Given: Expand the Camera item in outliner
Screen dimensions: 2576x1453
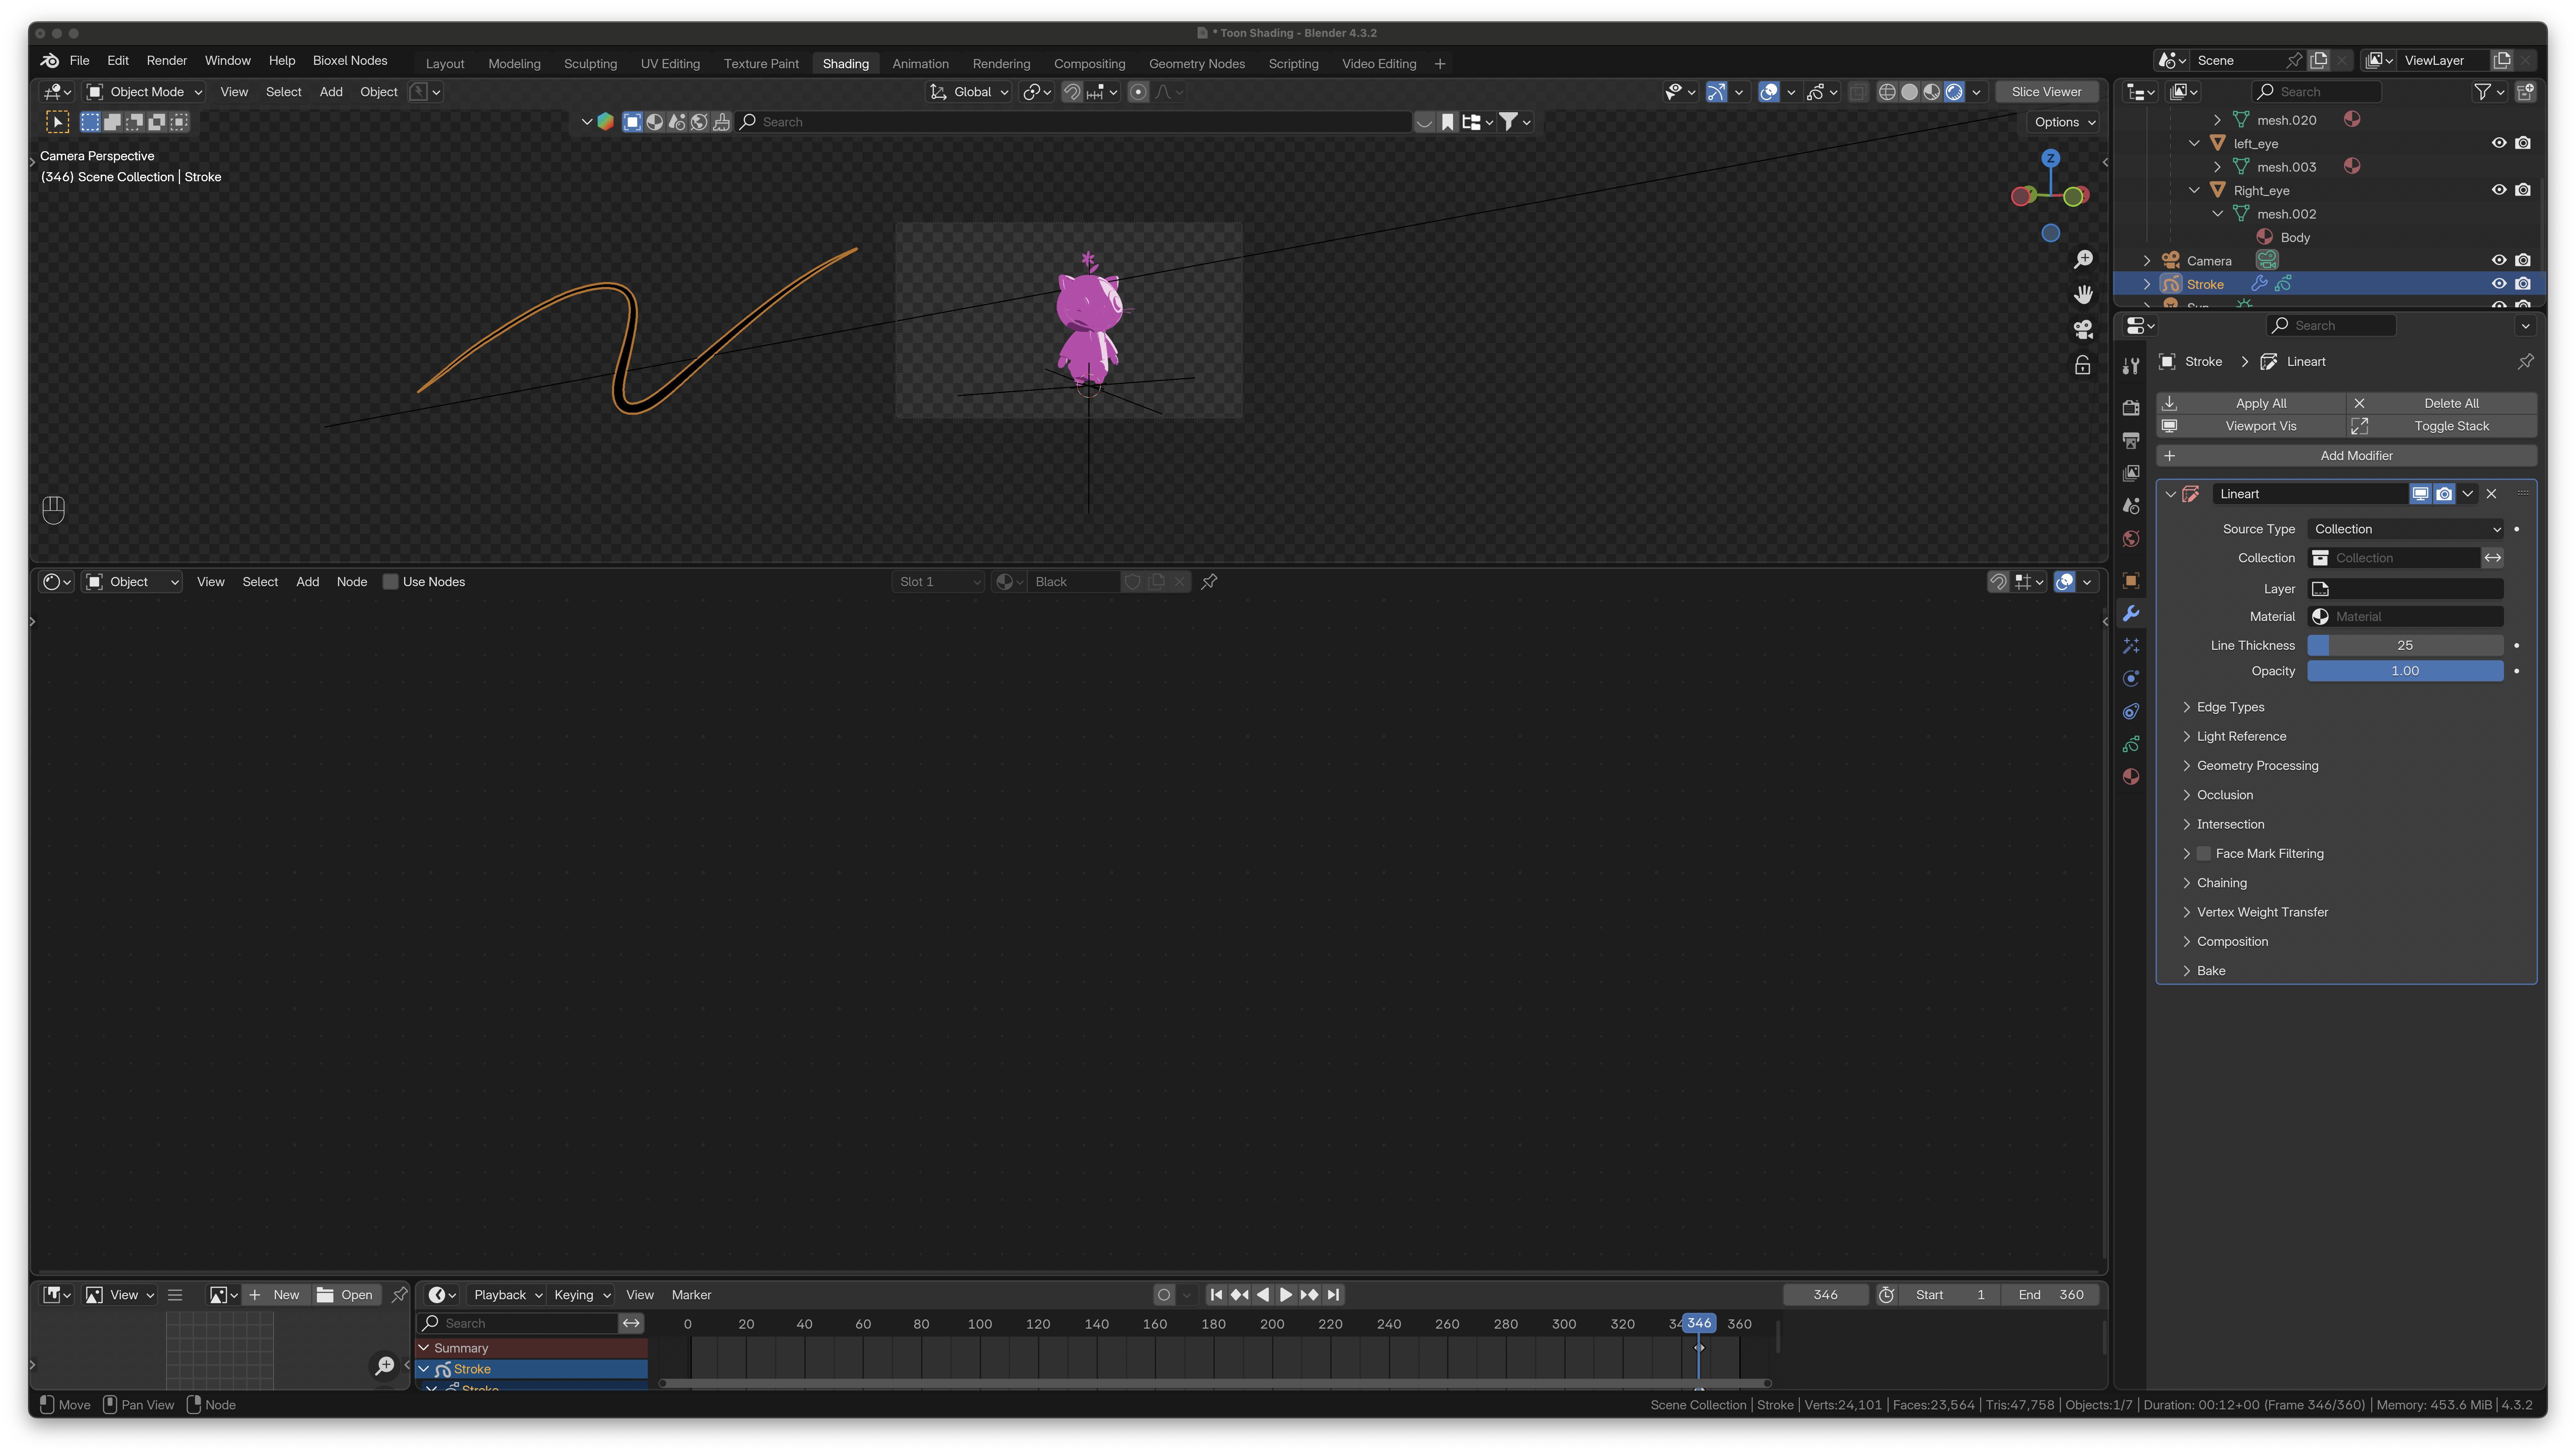Looking at the screenshot, I should [2147, 261].
